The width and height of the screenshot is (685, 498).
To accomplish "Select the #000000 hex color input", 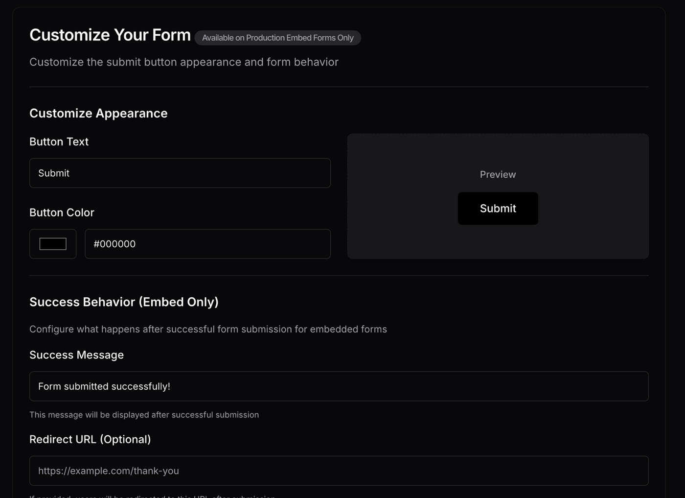I will coord(207,243).
